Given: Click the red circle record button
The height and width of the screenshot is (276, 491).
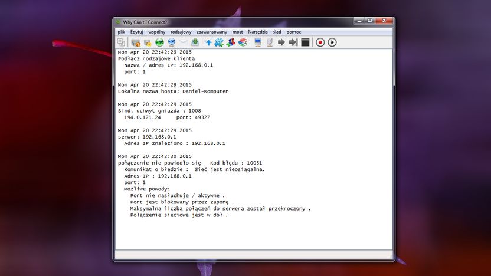Looking at the screenshot, I should coord(320,42).
